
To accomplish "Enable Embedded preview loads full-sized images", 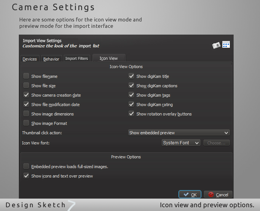I will pos(26,166).
